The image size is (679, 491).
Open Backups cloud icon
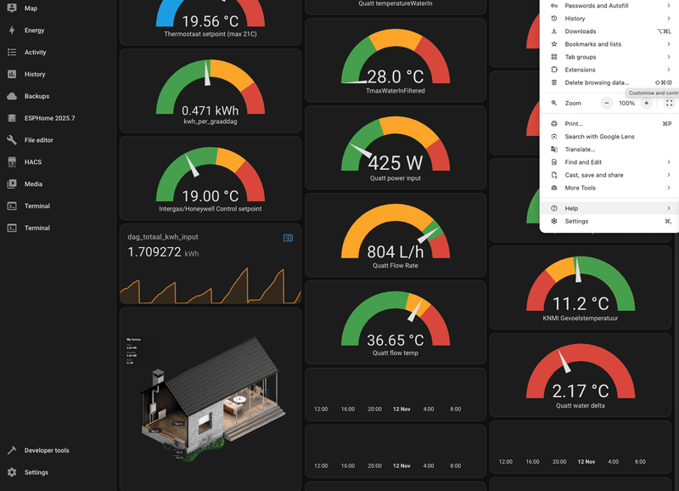(12, 96)
